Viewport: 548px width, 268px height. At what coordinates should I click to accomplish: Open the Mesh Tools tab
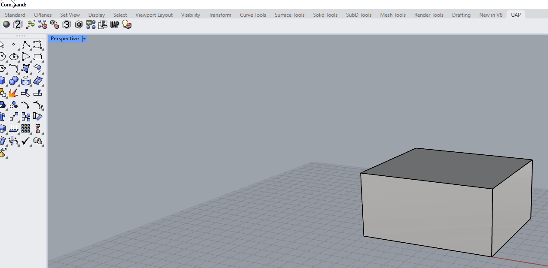pos(393,15)
